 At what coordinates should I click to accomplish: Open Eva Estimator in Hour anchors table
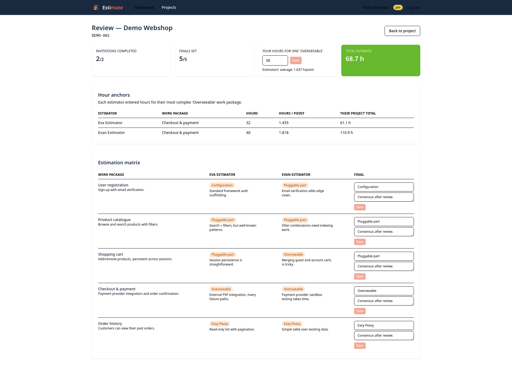(x=110, y=123)
